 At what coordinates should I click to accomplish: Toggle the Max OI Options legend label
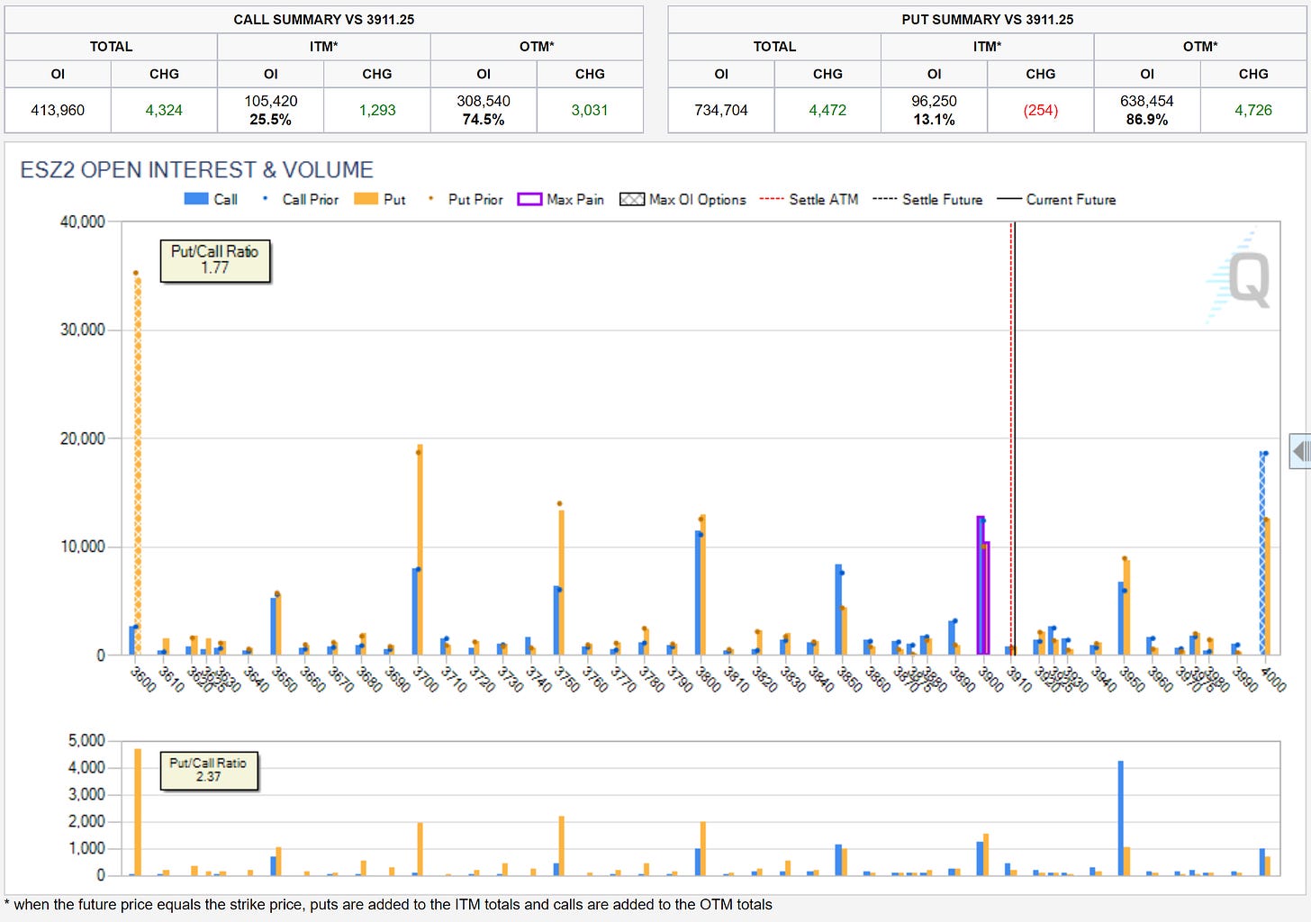698,200
